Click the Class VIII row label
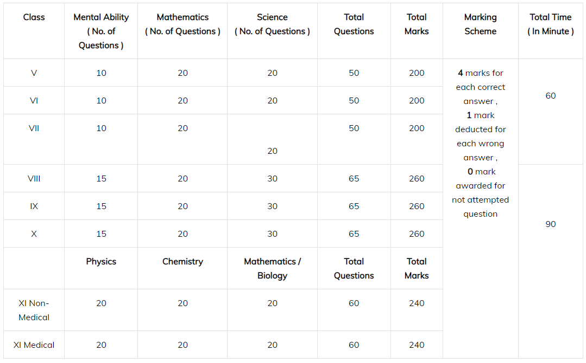This screenshot has height=363, width=586. tap(34, 179)
